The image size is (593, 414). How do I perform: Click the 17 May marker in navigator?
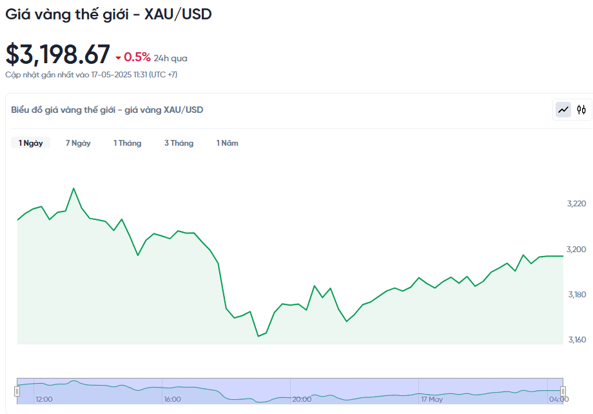[431, 399]
